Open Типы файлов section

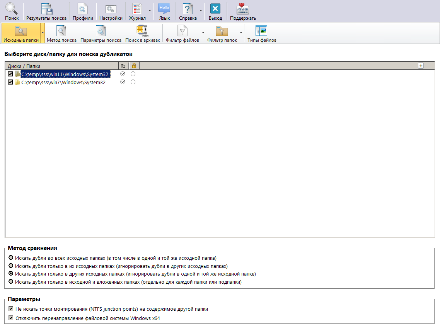point(261,33)
